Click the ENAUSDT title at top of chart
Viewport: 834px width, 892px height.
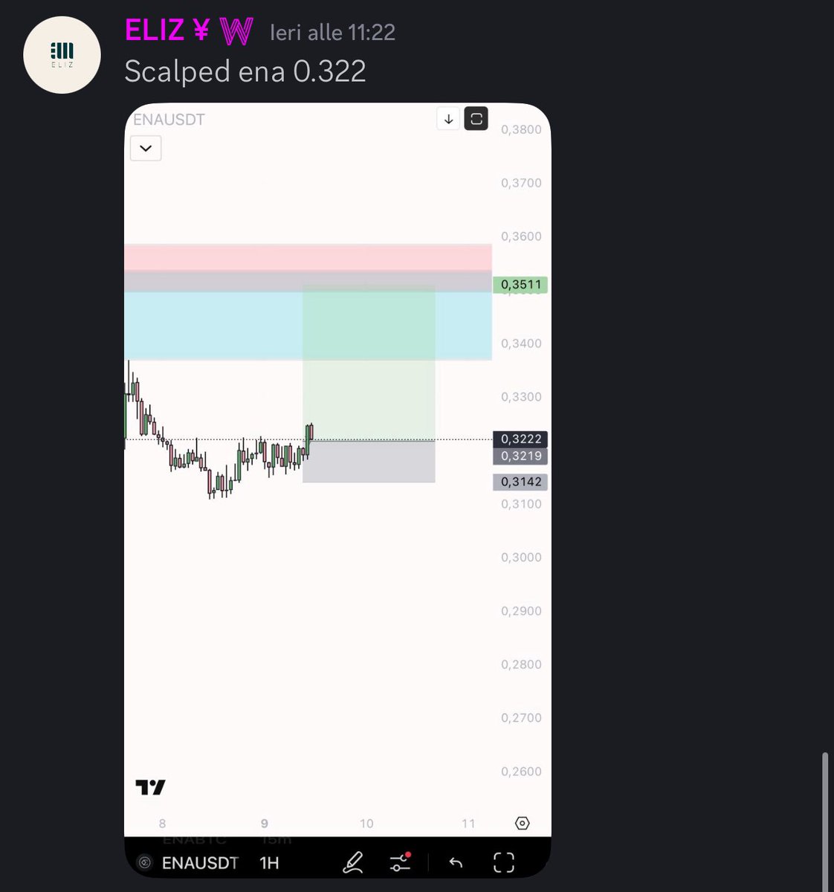pyautogui.click(x=169, y=120)
